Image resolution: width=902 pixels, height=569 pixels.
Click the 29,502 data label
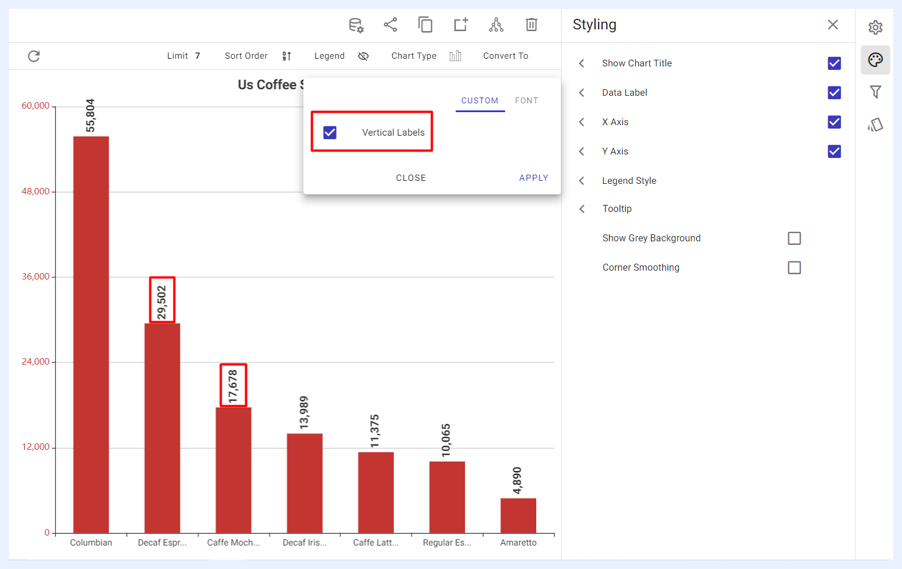click(162, 302)
